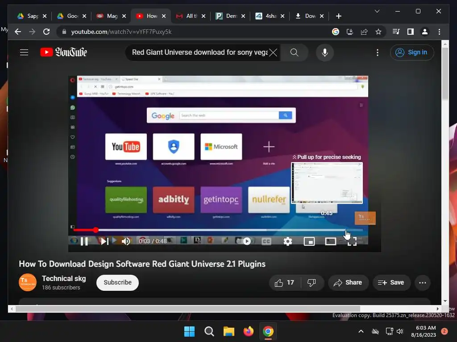Enter full screen mode
This screenshot has width=457, height=342.
click(352, 241)
